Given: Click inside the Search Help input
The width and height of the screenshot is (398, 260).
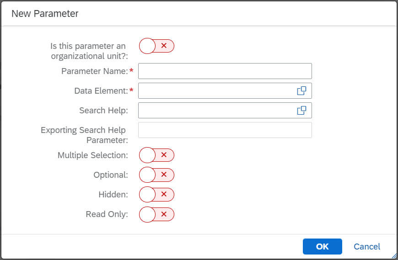Looking at the screenshot, I should 217,111.
